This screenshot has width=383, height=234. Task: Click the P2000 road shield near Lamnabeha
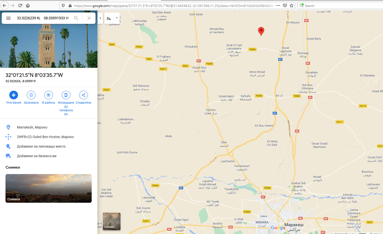pyautogui.click(x=253, y=50)
